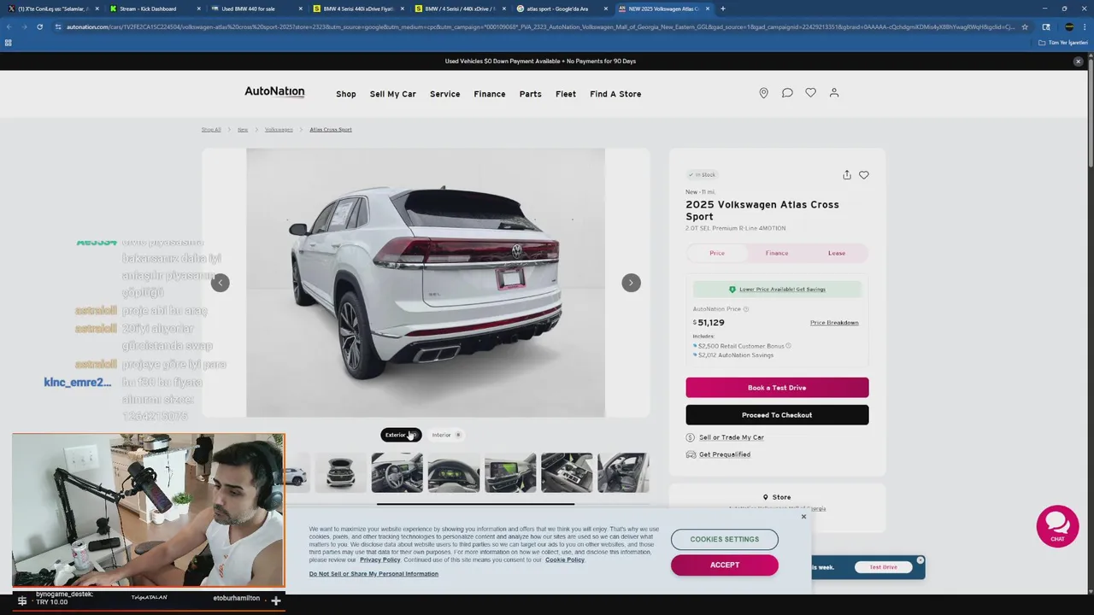1094x615 pixels.
Task: Go back in browser history
Action: tap(9, 26)
